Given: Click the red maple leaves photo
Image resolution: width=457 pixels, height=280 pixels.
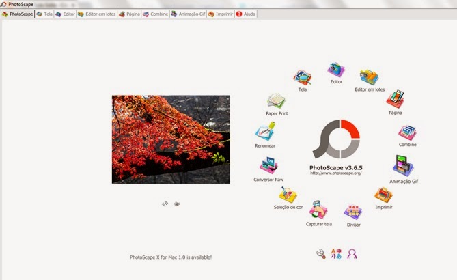Looking at the screenshot, I should (171, 139).
